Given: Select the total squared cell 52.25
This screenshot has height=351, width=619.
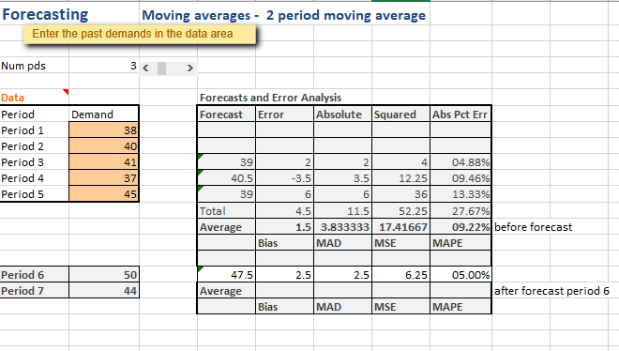Looking at the screenshot, I should click(x=400, y=210).
